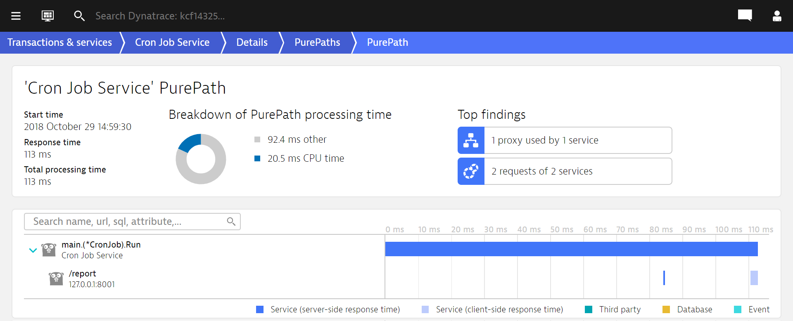Open the chat message icon

tap(745, 16)
